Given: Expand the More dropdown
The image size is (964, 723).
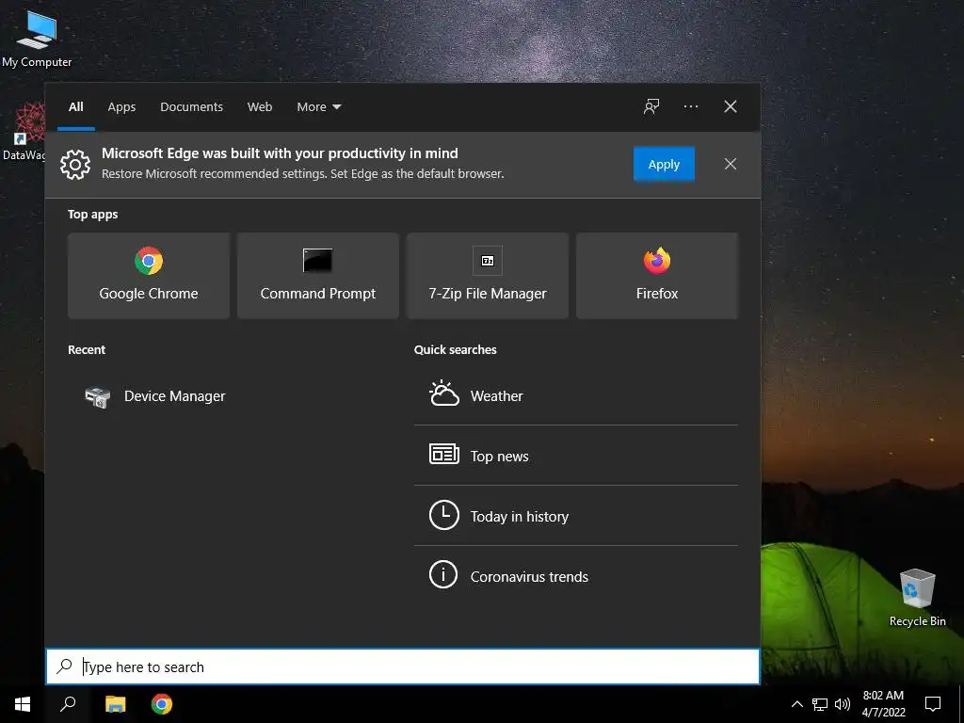Looking at the screenshot, I should (x=318, y=107).
